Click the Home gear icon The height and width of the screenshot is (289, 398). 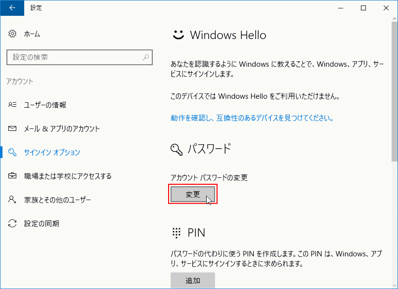12,34
